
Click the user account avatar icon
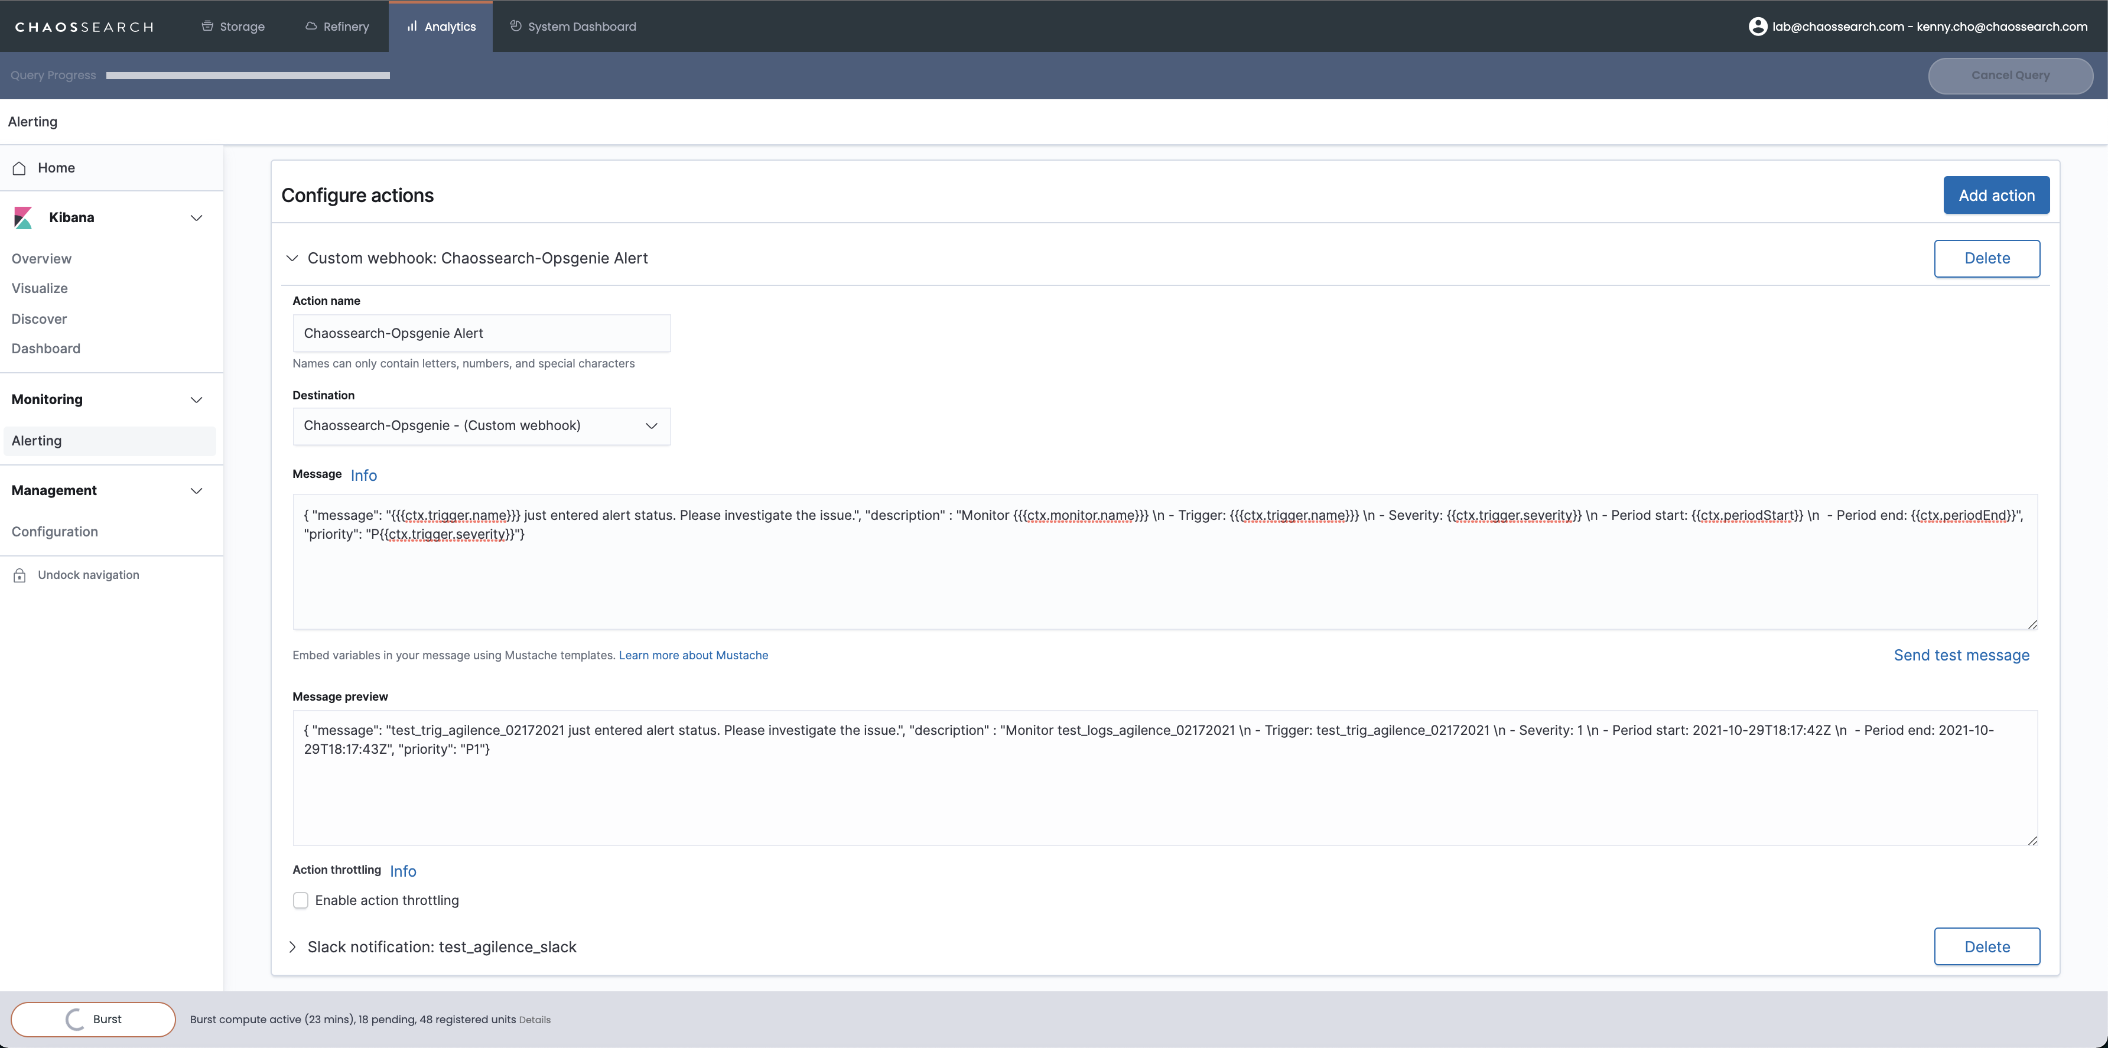[1757, 26]
